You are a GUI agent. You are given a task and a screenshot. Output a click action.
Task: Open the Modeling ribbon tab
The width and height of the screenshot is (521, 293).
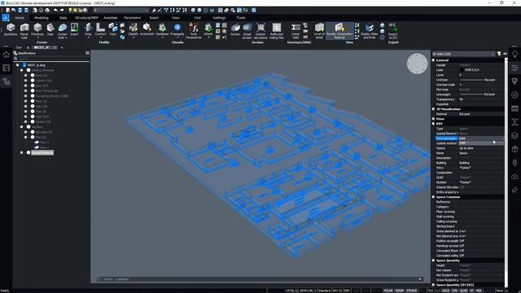tap(42, 18)
